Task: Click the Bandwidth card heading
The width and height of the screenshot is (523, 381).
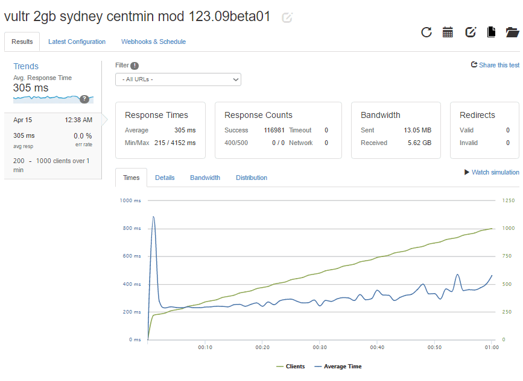Action: [380, 115]
